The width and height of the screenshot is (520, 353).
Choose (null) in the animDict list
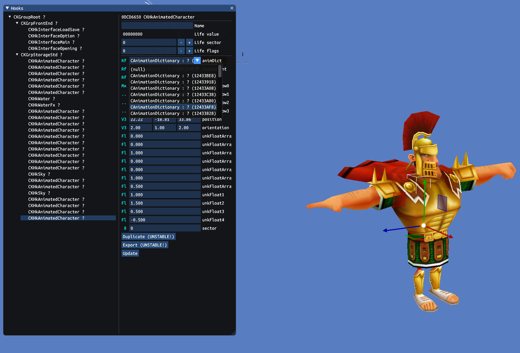point(173,69)
